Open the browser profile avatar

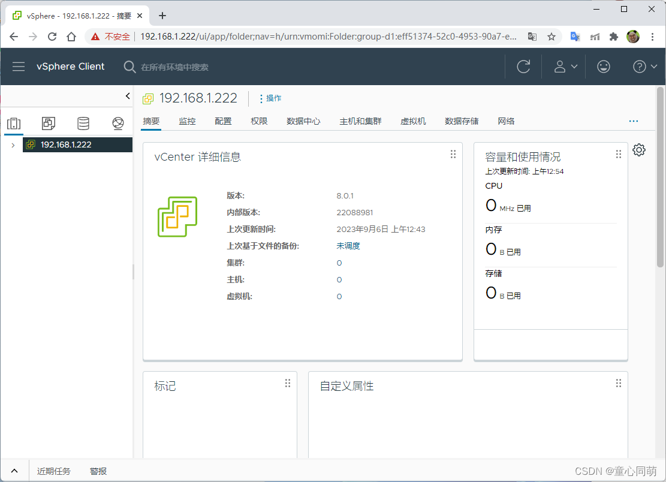633,37
